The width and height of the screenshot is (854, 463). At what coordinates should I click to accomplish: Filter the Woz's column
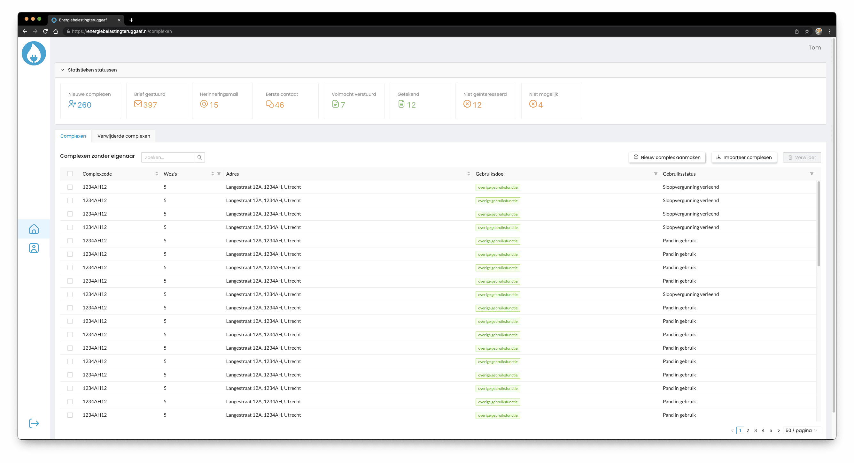pyautogui.click(x=219, y=173)
